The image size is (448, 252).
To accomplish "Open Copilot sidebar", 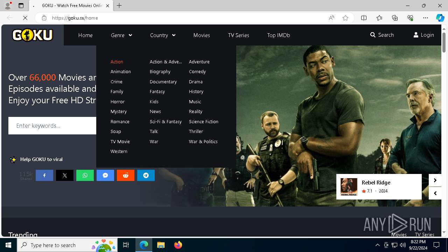I will pyautogui.click(x=440, y=18).
